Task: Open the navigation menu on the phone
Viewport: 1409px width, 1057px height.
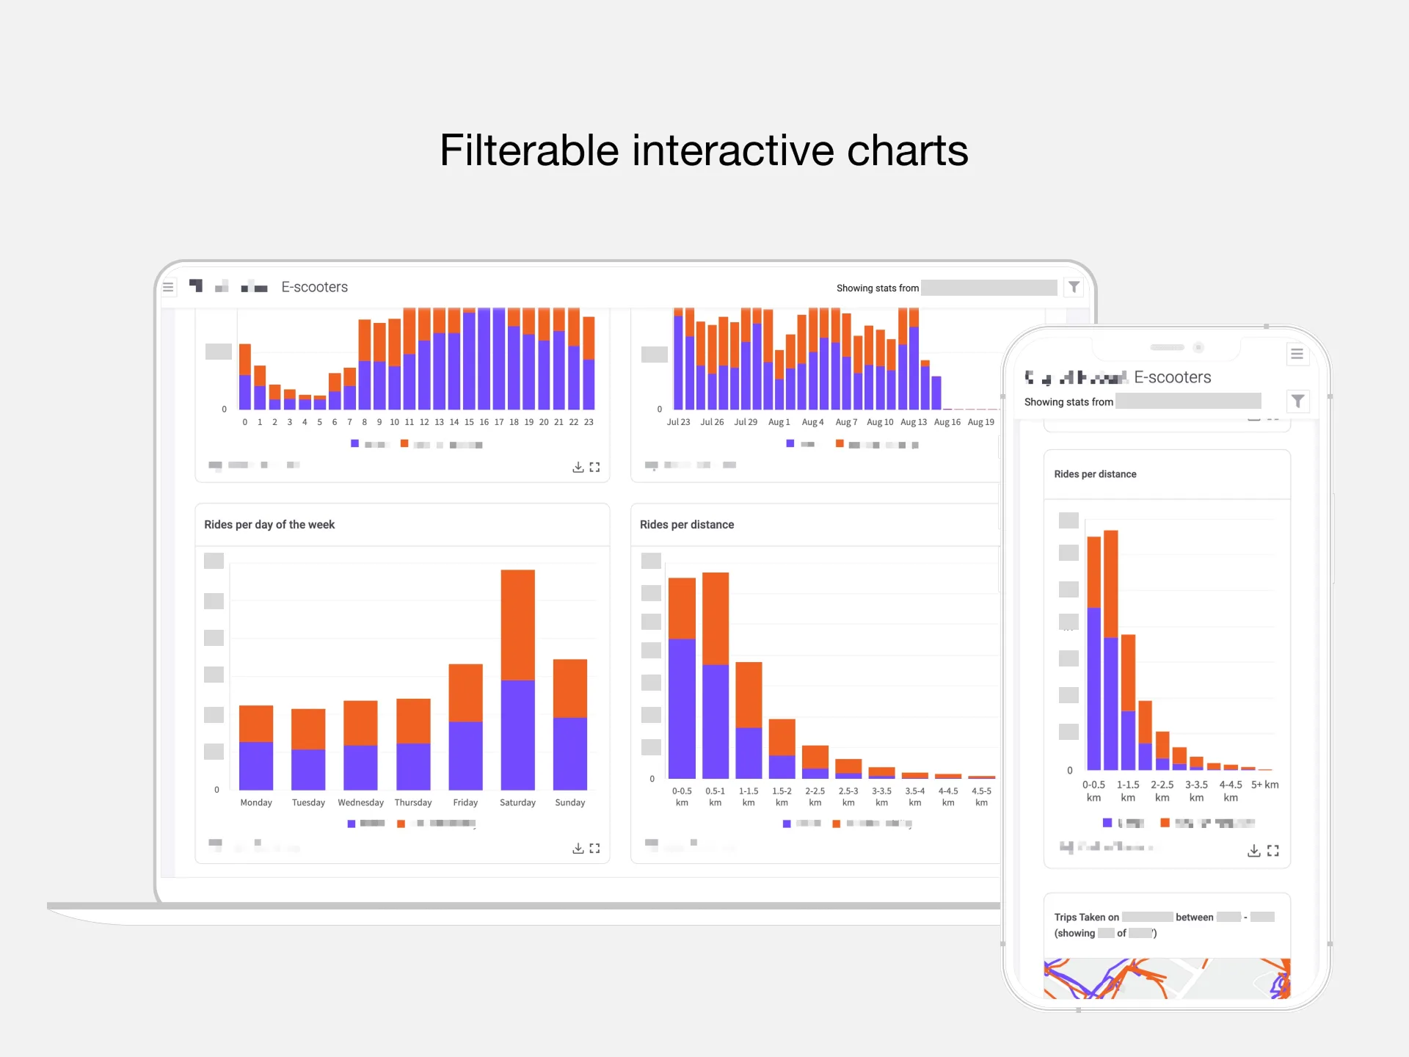Action: pyautogui.click(x=1297, y=355)
